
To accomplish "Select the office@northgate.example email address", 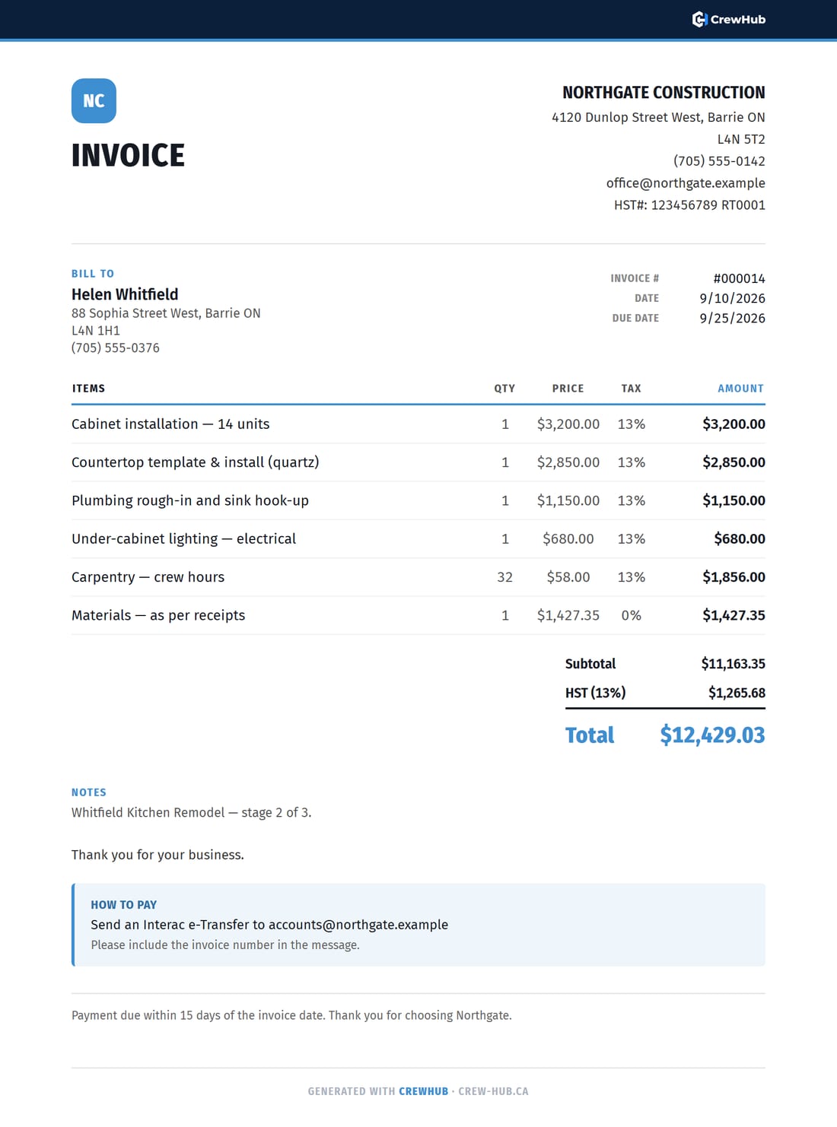I will [686, 183].
